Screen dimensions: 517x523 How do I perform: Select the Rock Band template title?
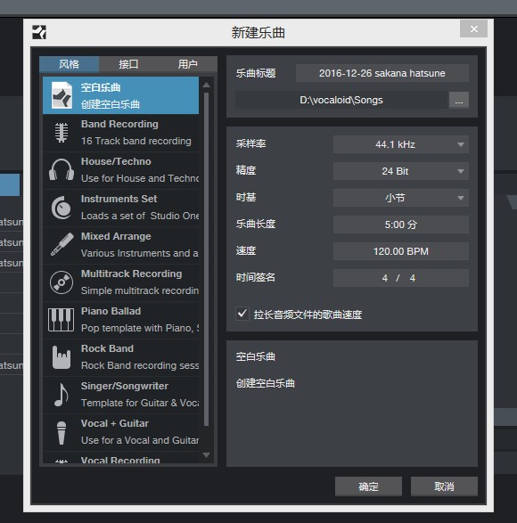tap(107, 348)
